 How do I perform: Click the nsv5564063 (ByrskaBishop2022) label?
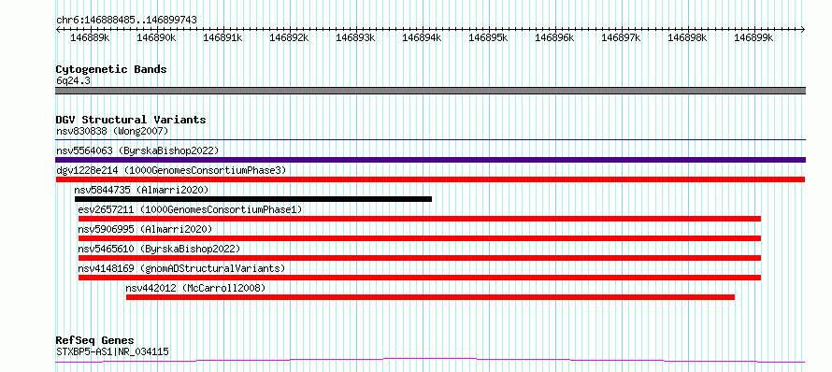click(137, 150)
